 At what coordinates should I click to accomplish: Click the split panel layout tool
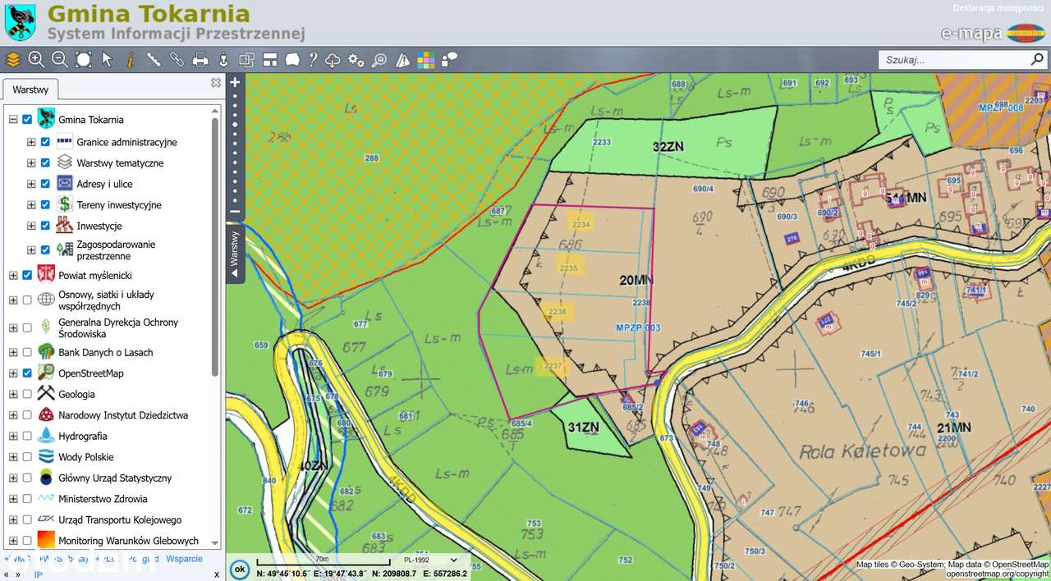pos(270,59)
